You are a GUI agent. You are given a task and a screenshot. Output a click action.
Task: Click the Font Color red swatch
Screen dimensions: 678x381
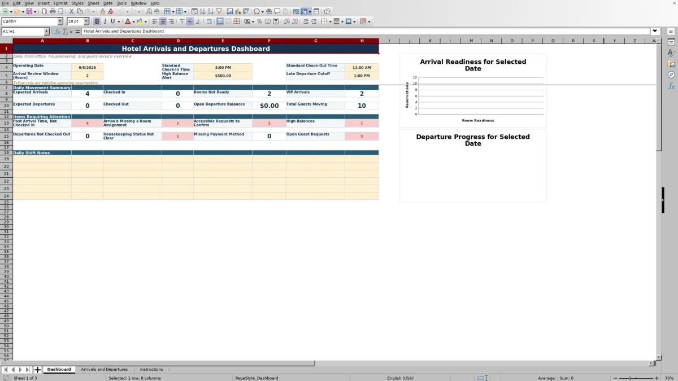pyautogui.click(x=128, y=21)
